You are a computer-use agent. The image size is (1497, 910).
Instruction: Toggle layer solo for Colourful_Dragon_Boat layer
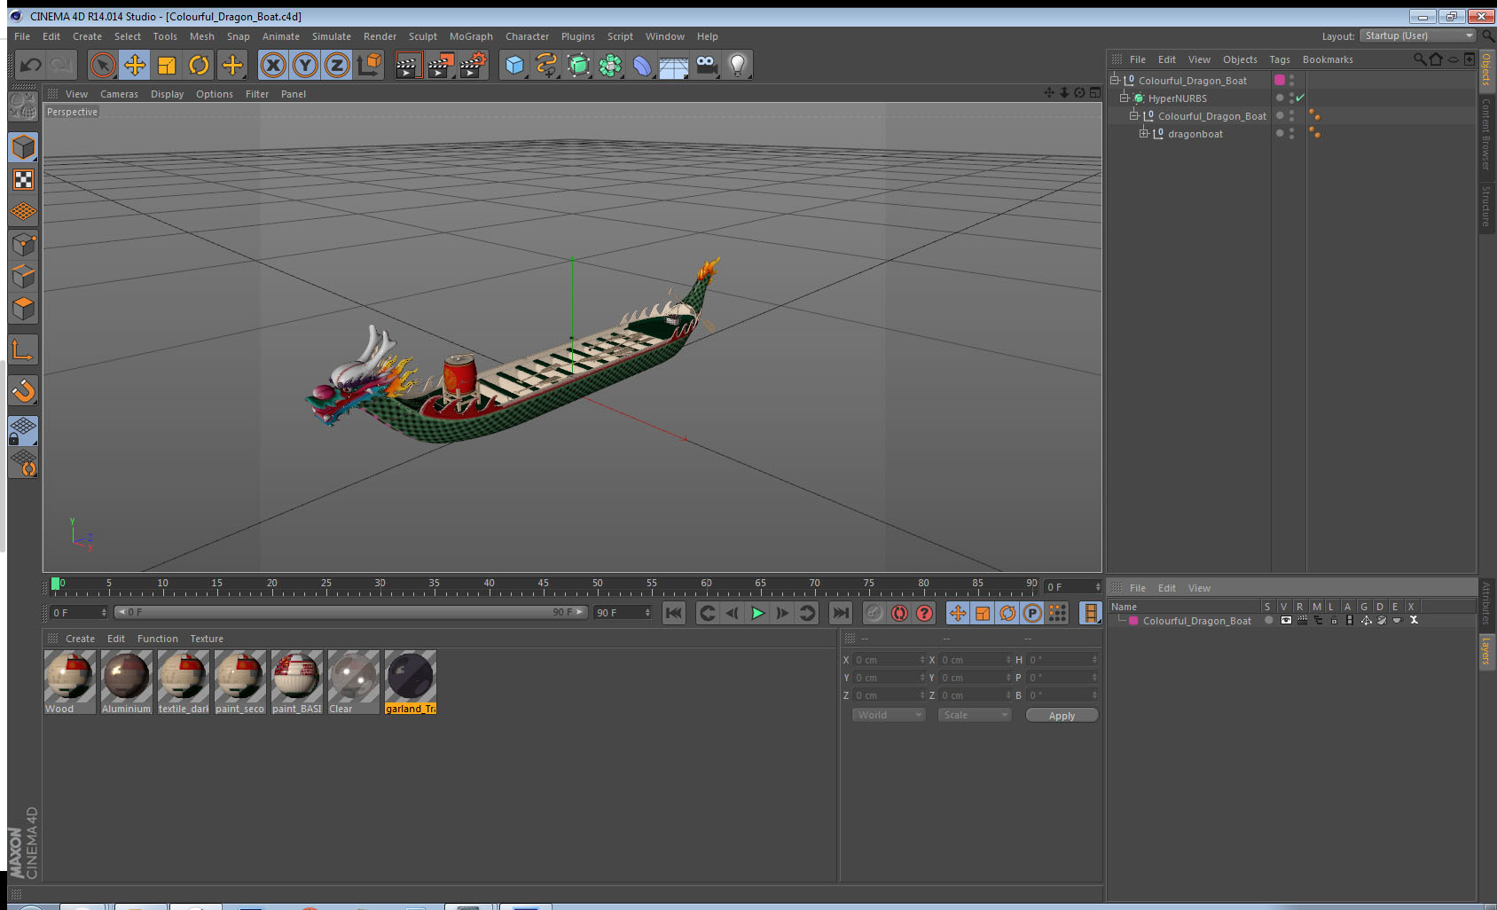click(x=1269, y=620)
